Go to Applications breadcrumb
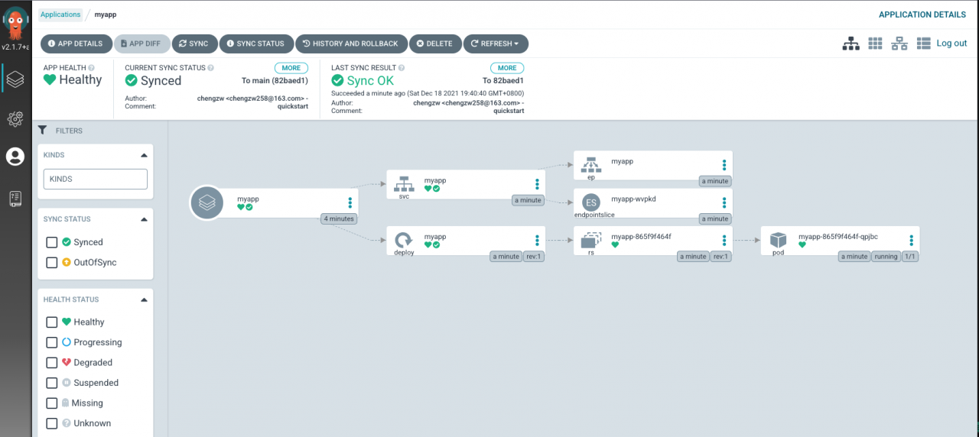This screenshot has height=437, width=979. click(60, 15)
